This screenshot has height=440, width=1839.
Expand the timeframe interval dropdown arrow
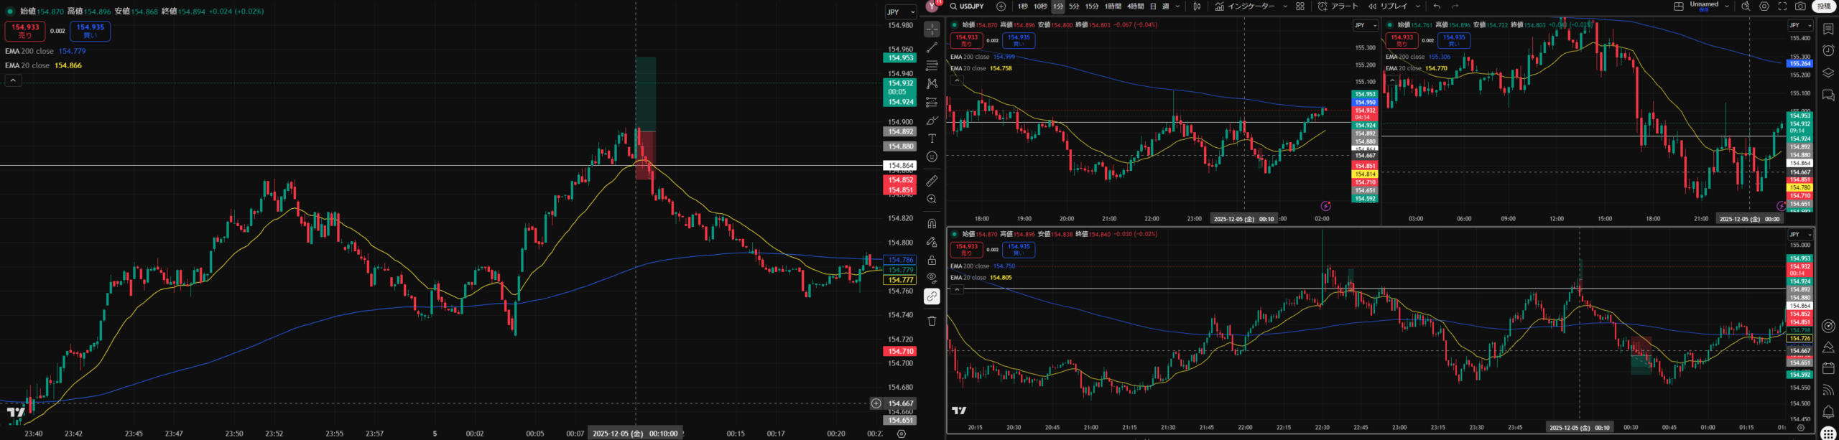click(x=1177, y=6)
